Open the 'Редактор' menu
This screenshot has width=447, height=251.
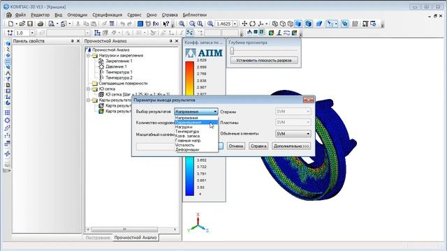click(41, 15)
